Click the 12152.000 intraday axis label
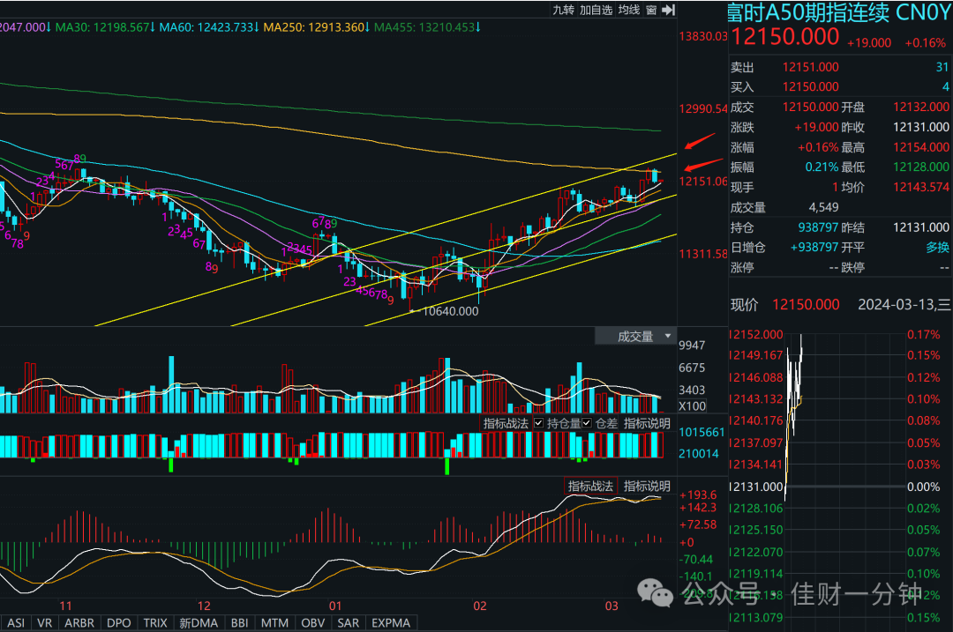 756,334
